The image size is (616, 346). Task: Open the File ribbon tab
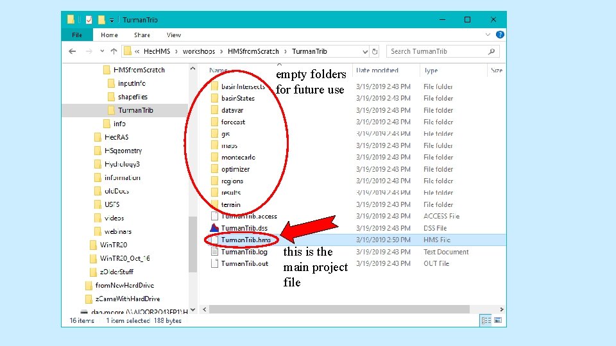(x=77, y=35)
